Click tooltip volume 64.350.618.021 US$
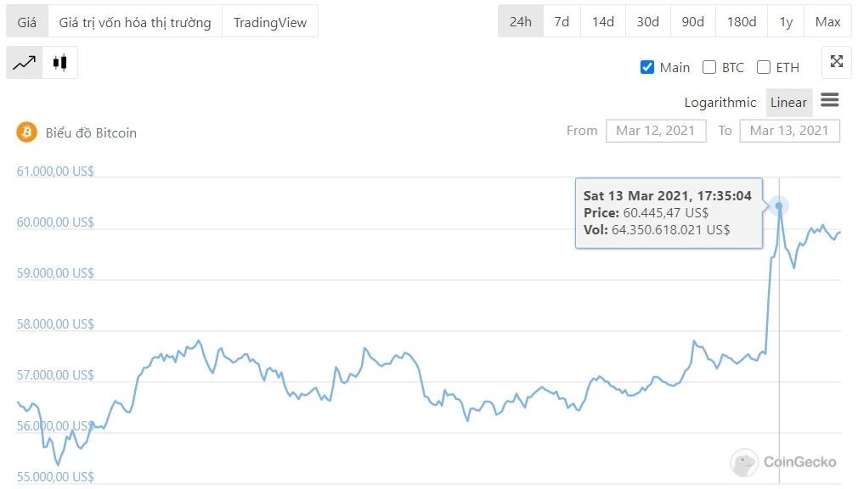Image resolution: width=858 pixels, height=489 pixels. pos(670,230)
